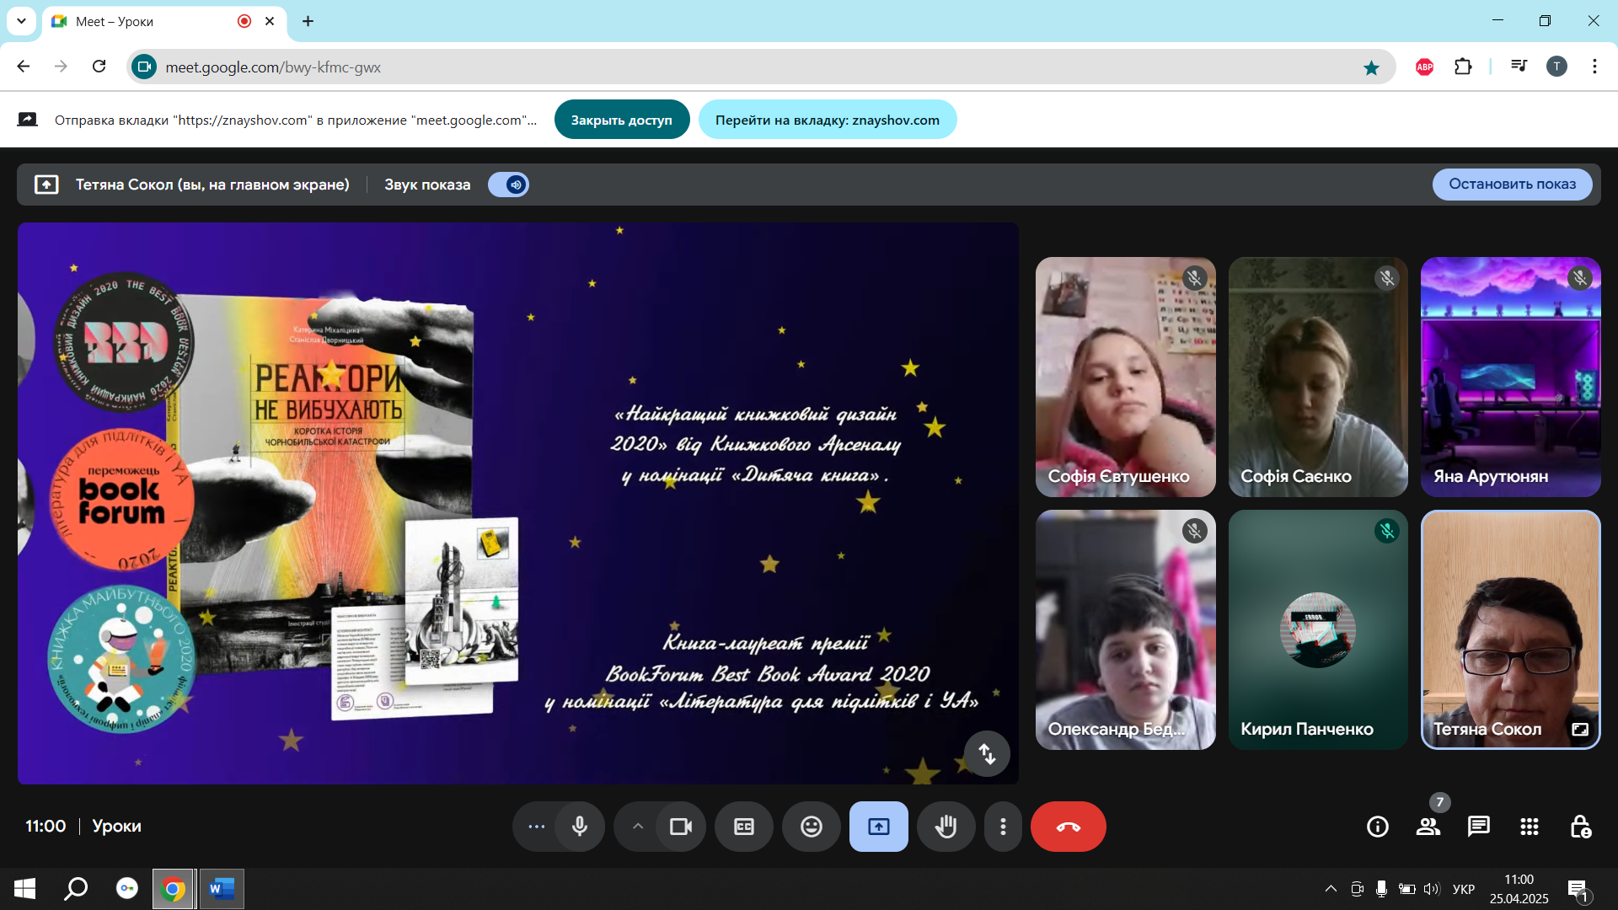The width and height of the screenshot is (1618, 910).
Task: Click muted mic icon on Кирил Панченко tile
Action: (x=1387, y=531)
